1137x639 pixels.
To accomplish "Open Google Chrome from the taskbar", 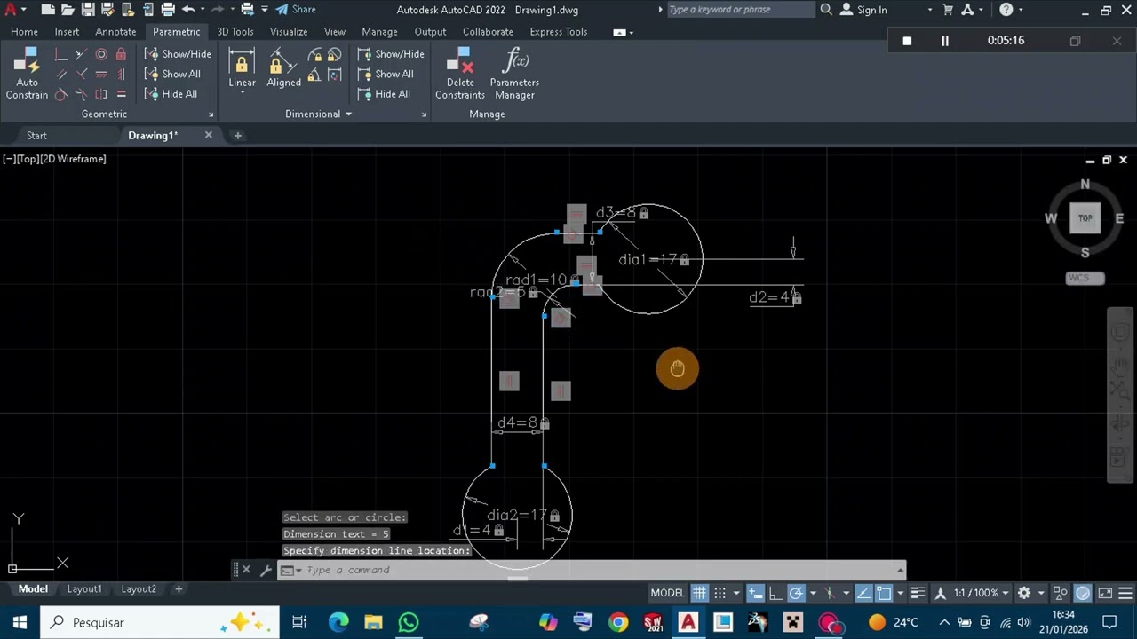I will pyautogui.click(x=617, y=622).
